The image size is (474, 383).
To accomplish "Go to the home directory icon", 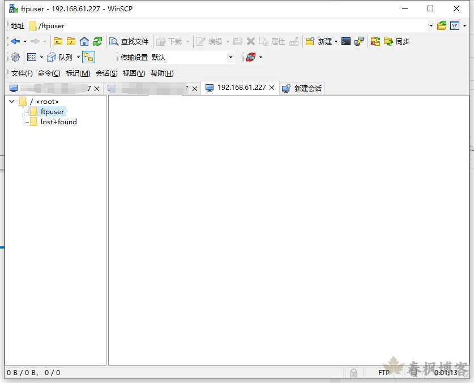I will click(x=84, y=41).
